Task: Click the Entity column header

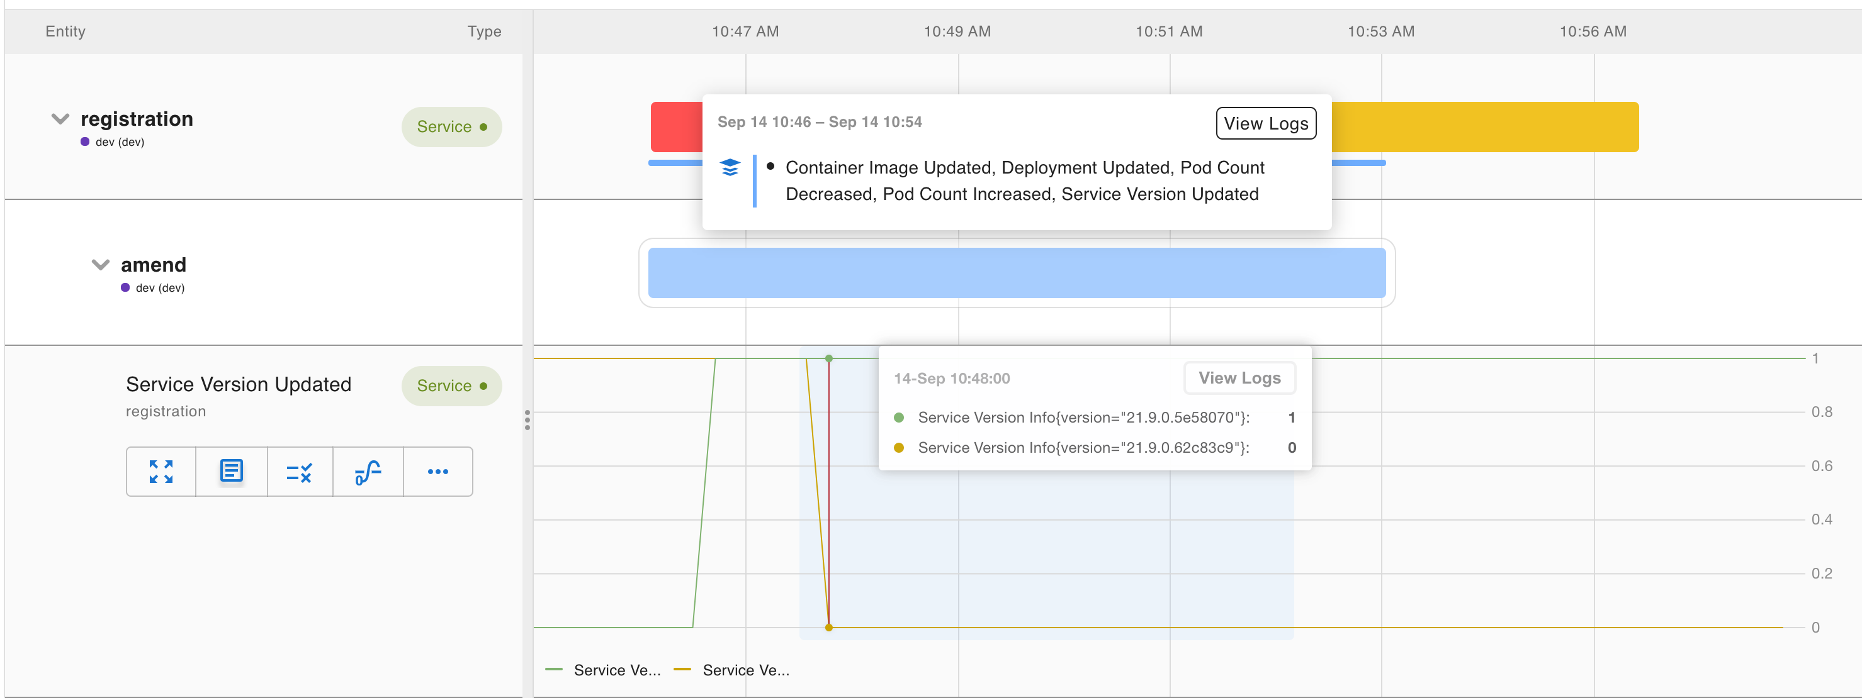Action: 64,31
